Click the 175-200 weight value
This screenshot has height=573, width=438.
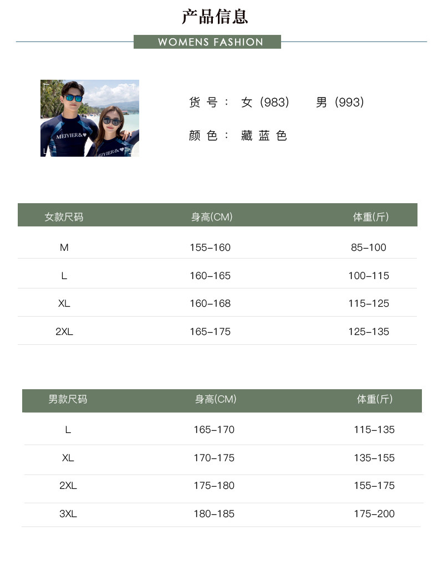pyautogui.click(x=374, y=514)
